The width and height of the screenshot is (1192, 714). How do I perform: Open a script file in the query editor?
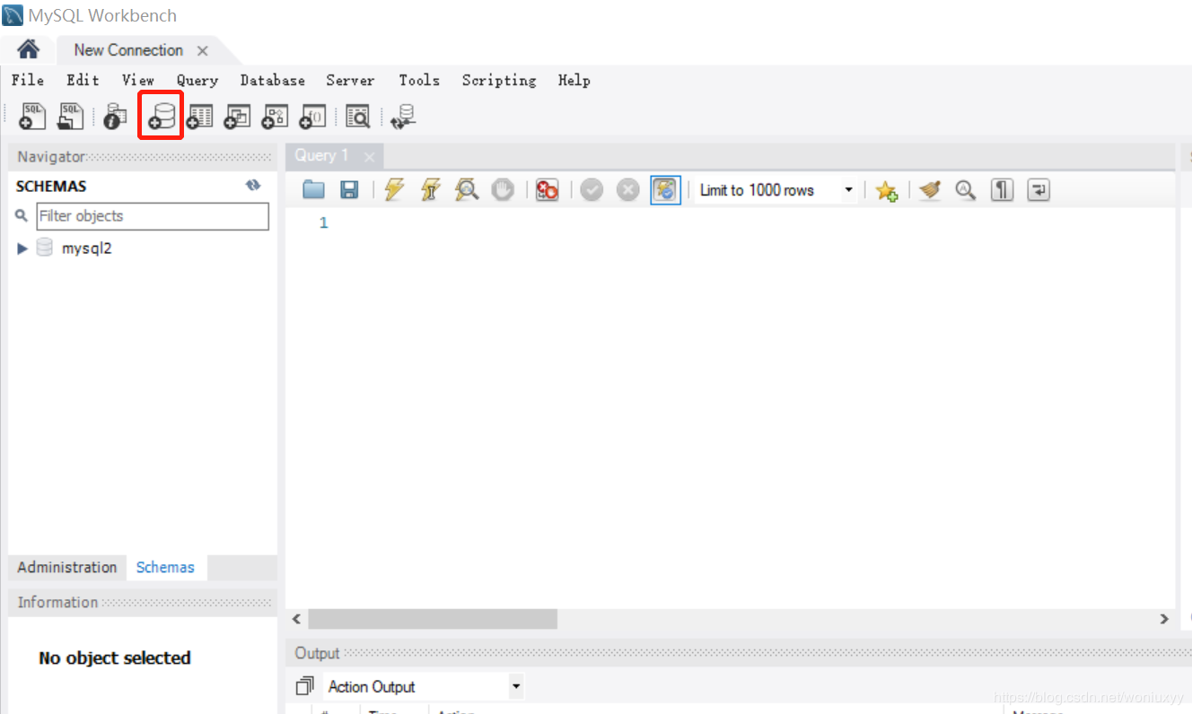click(x=313, y=189)
